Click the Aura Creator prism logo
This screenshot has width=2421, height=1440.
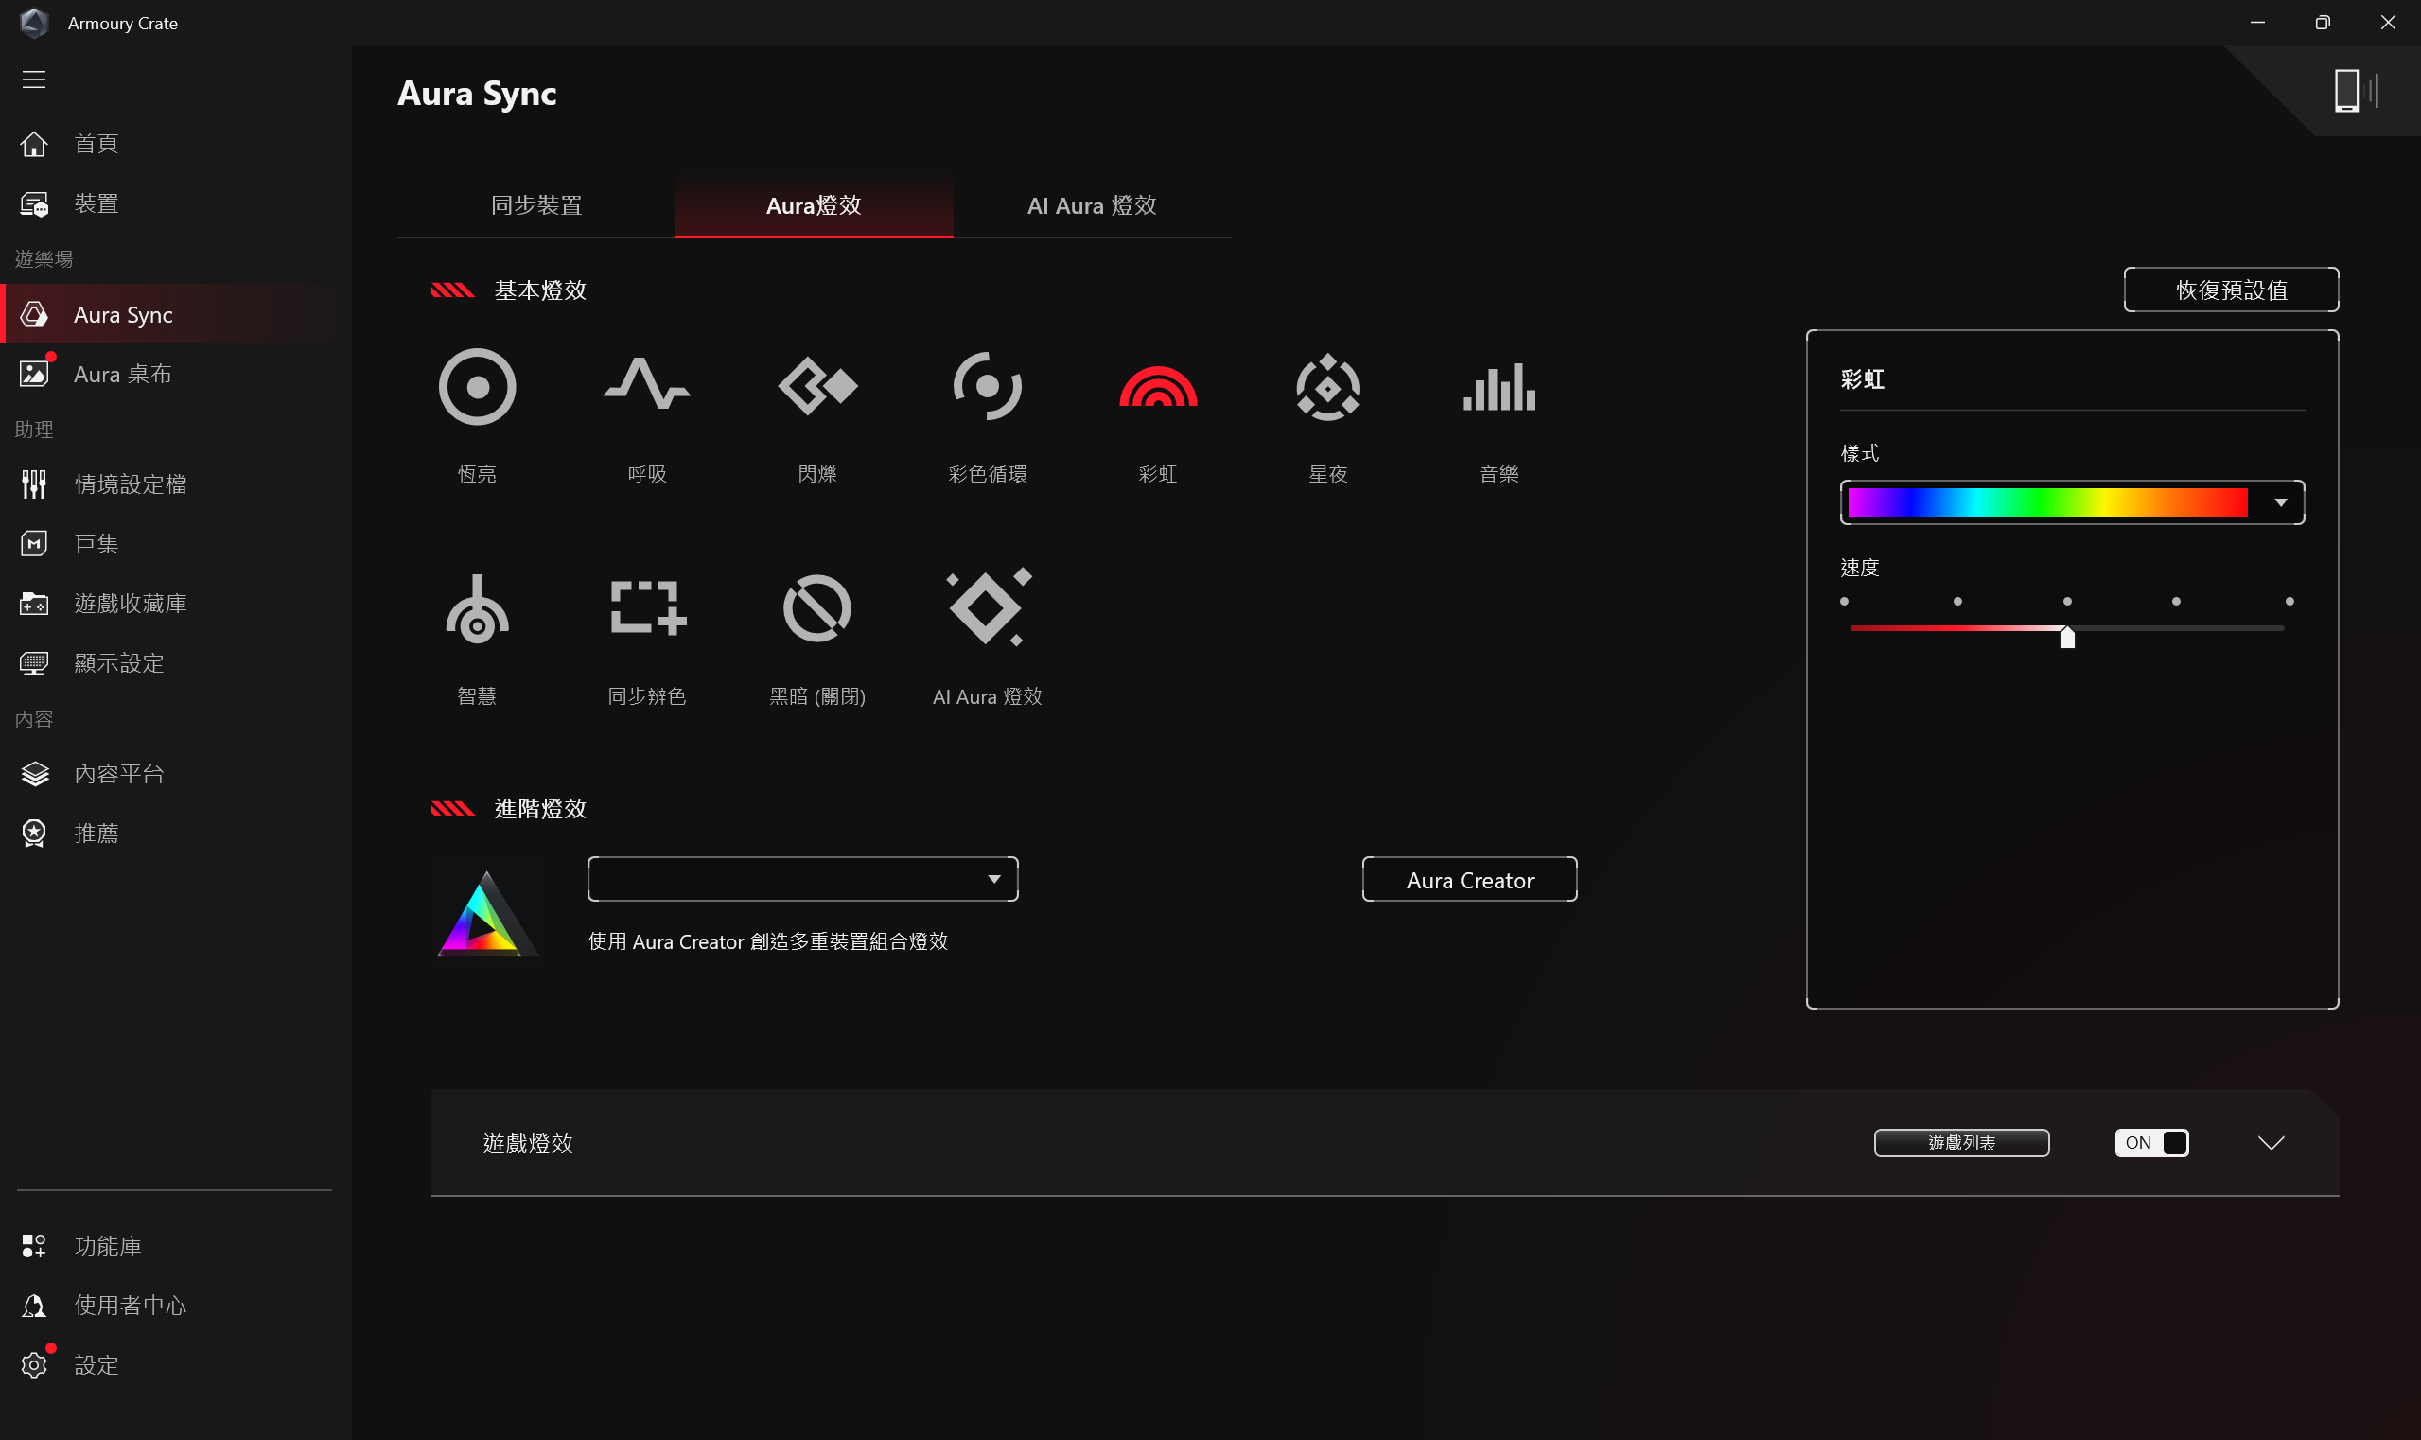click(487, 914)
